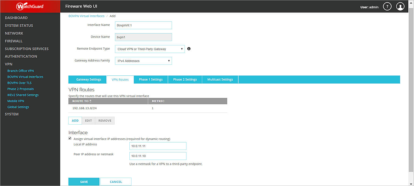Sort routes using the ROUTE TO column arrow
This screenshot has width=414, height=186.
[x=91, y=101]
